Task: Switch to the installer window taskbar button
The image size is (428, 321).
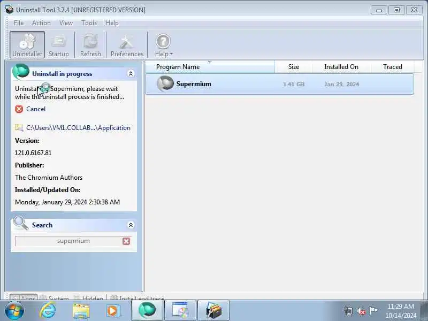Action: coord(180,310)
